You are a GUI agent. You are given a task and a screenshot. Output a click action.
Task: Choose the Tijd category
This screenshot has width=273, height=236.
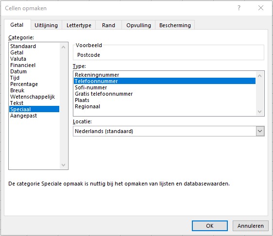(34, 78)
